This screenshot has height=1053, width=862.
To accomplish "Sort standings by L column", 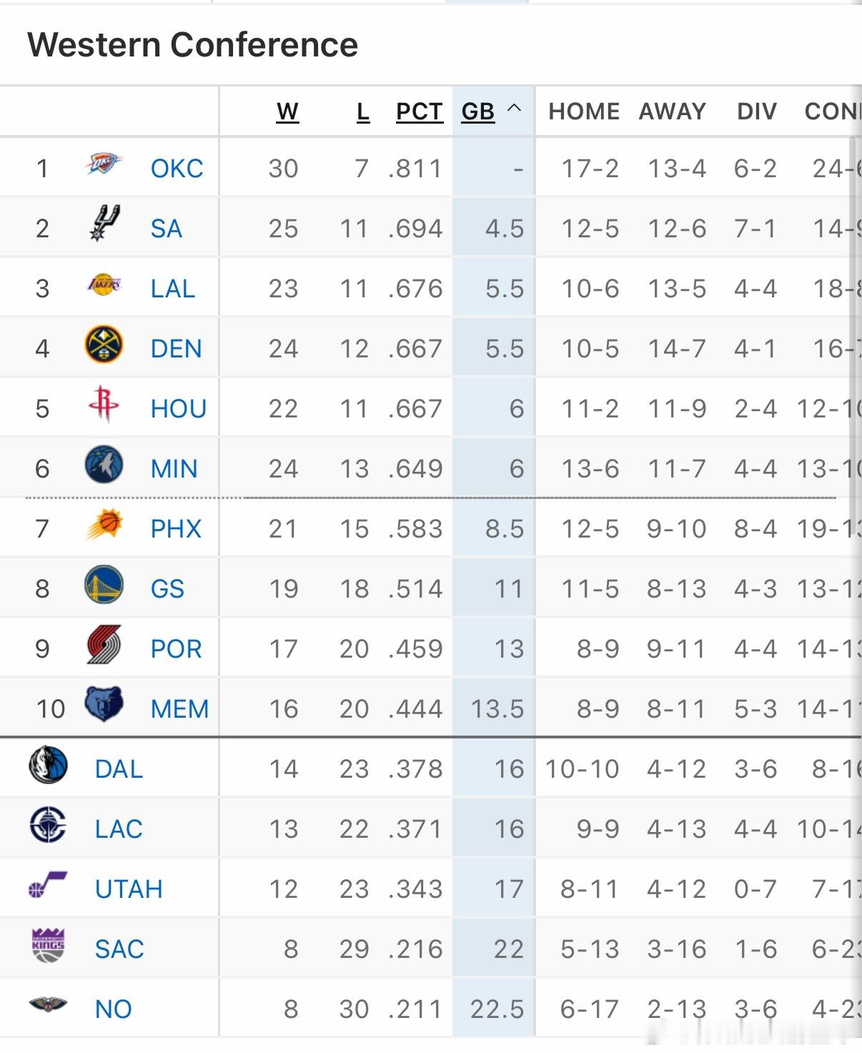I will pyautogui.click(x=363, y=112).
